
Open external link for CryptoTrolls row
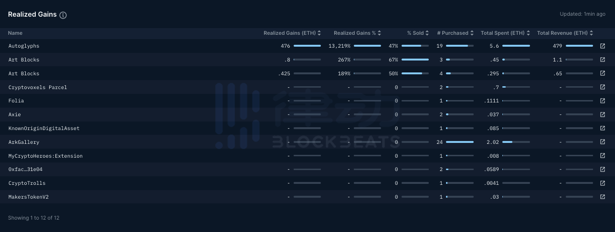click(603, 183)
